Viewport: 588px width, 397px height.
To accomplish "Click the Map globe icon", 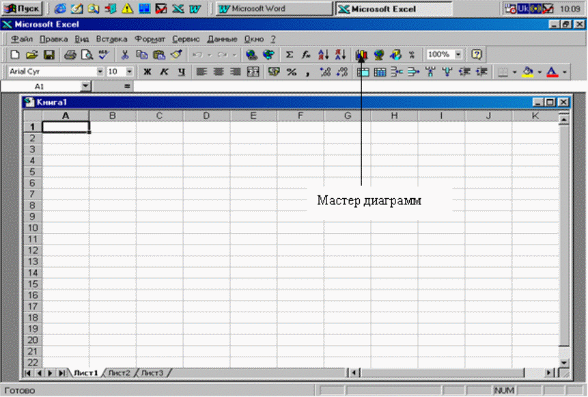I will pos(379,55).
